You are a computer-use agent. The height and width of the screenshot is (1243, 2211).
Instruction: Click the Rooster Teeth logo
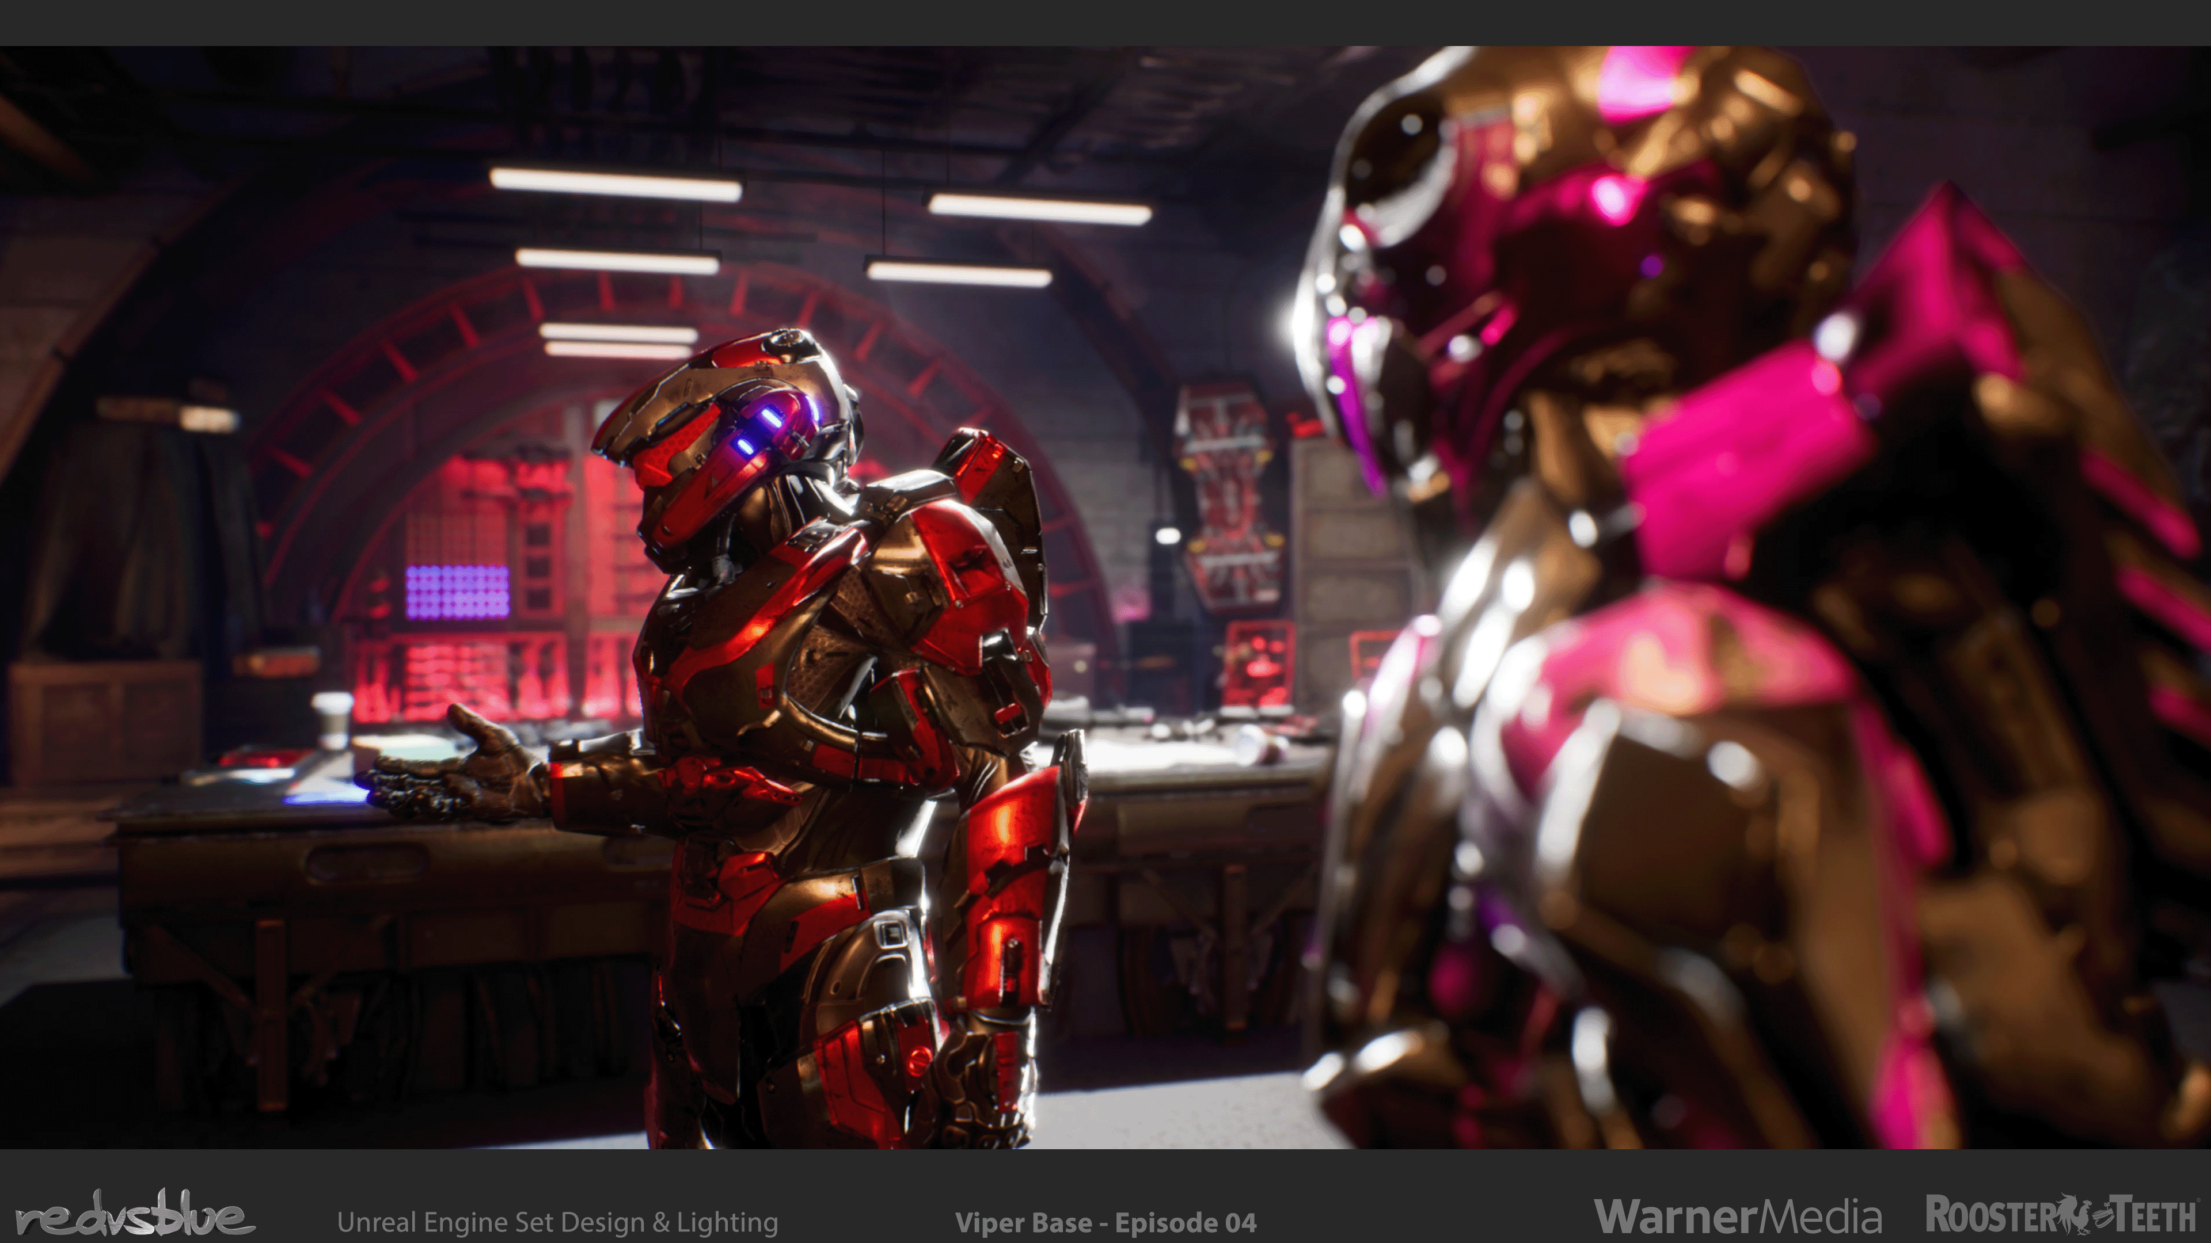tap(2062, 1215)
